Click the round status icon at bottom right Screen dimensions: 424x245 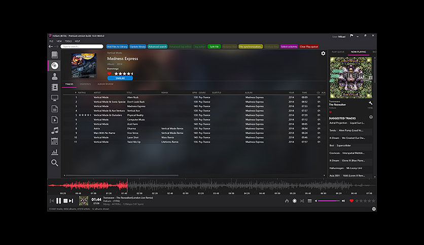374,209
